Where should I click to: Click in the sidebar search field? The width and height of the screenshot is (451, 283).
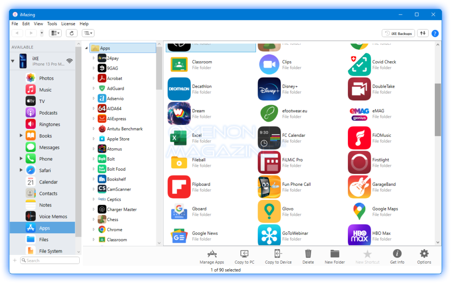pyautogui.click(x=48, y=260)
